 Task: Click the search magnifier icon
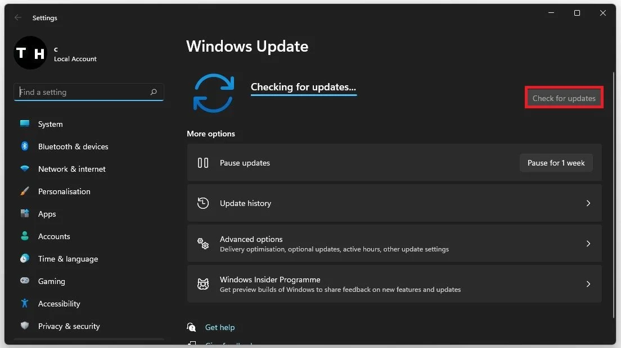154,92
